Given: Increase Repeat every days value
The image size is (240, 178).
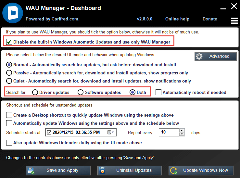Looking at the screenshot, I should 182,131.
